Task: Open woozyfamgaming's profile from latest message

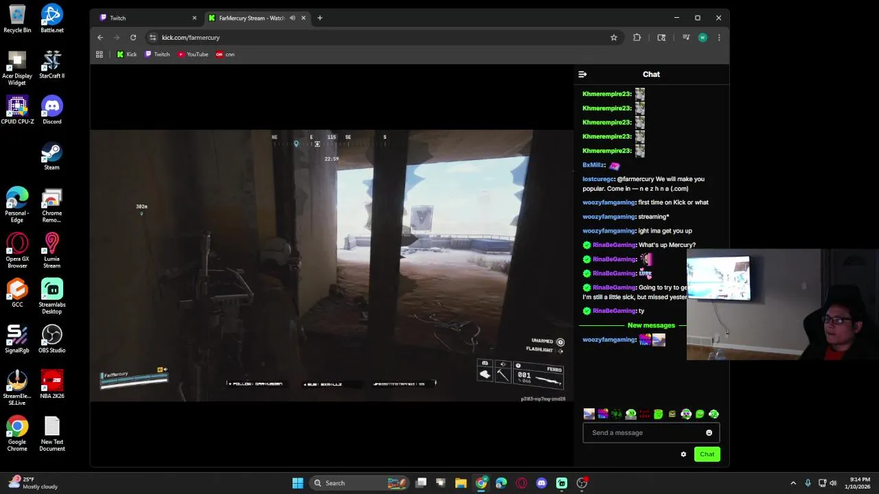Action: [609, 340]
